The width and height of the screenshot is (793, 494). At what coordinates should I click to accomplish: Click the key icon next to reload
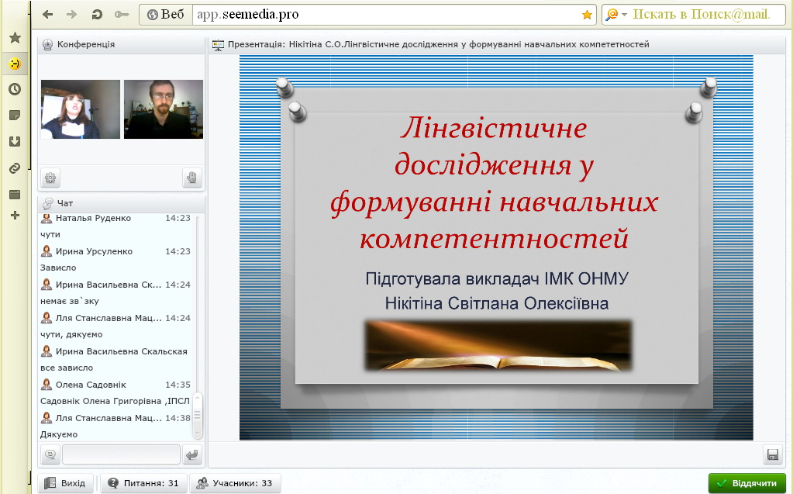tap(122, 15)
